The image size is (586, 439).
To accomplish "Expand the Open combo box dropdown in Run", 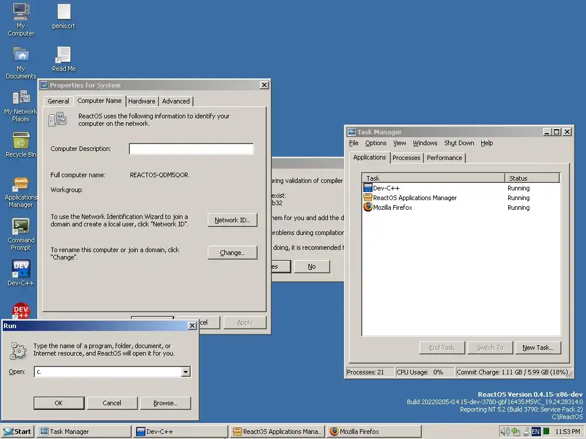I will click(x=186, y=372).
